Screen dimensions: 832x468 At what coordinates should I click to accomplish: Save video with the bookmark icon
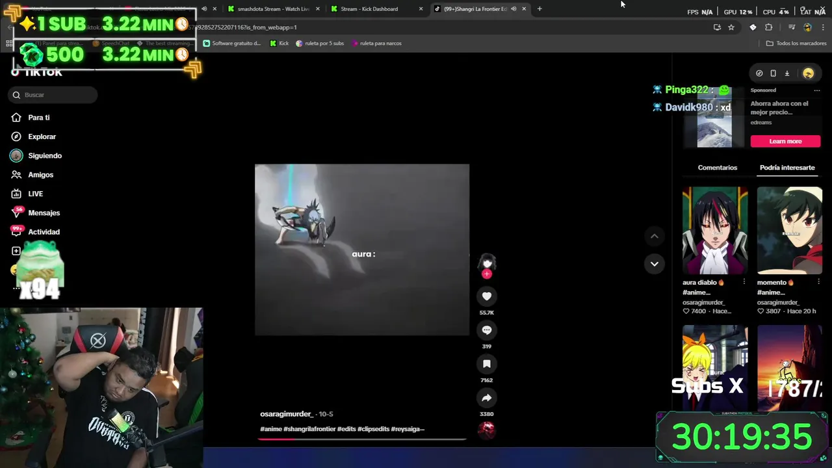coord(486,364)
